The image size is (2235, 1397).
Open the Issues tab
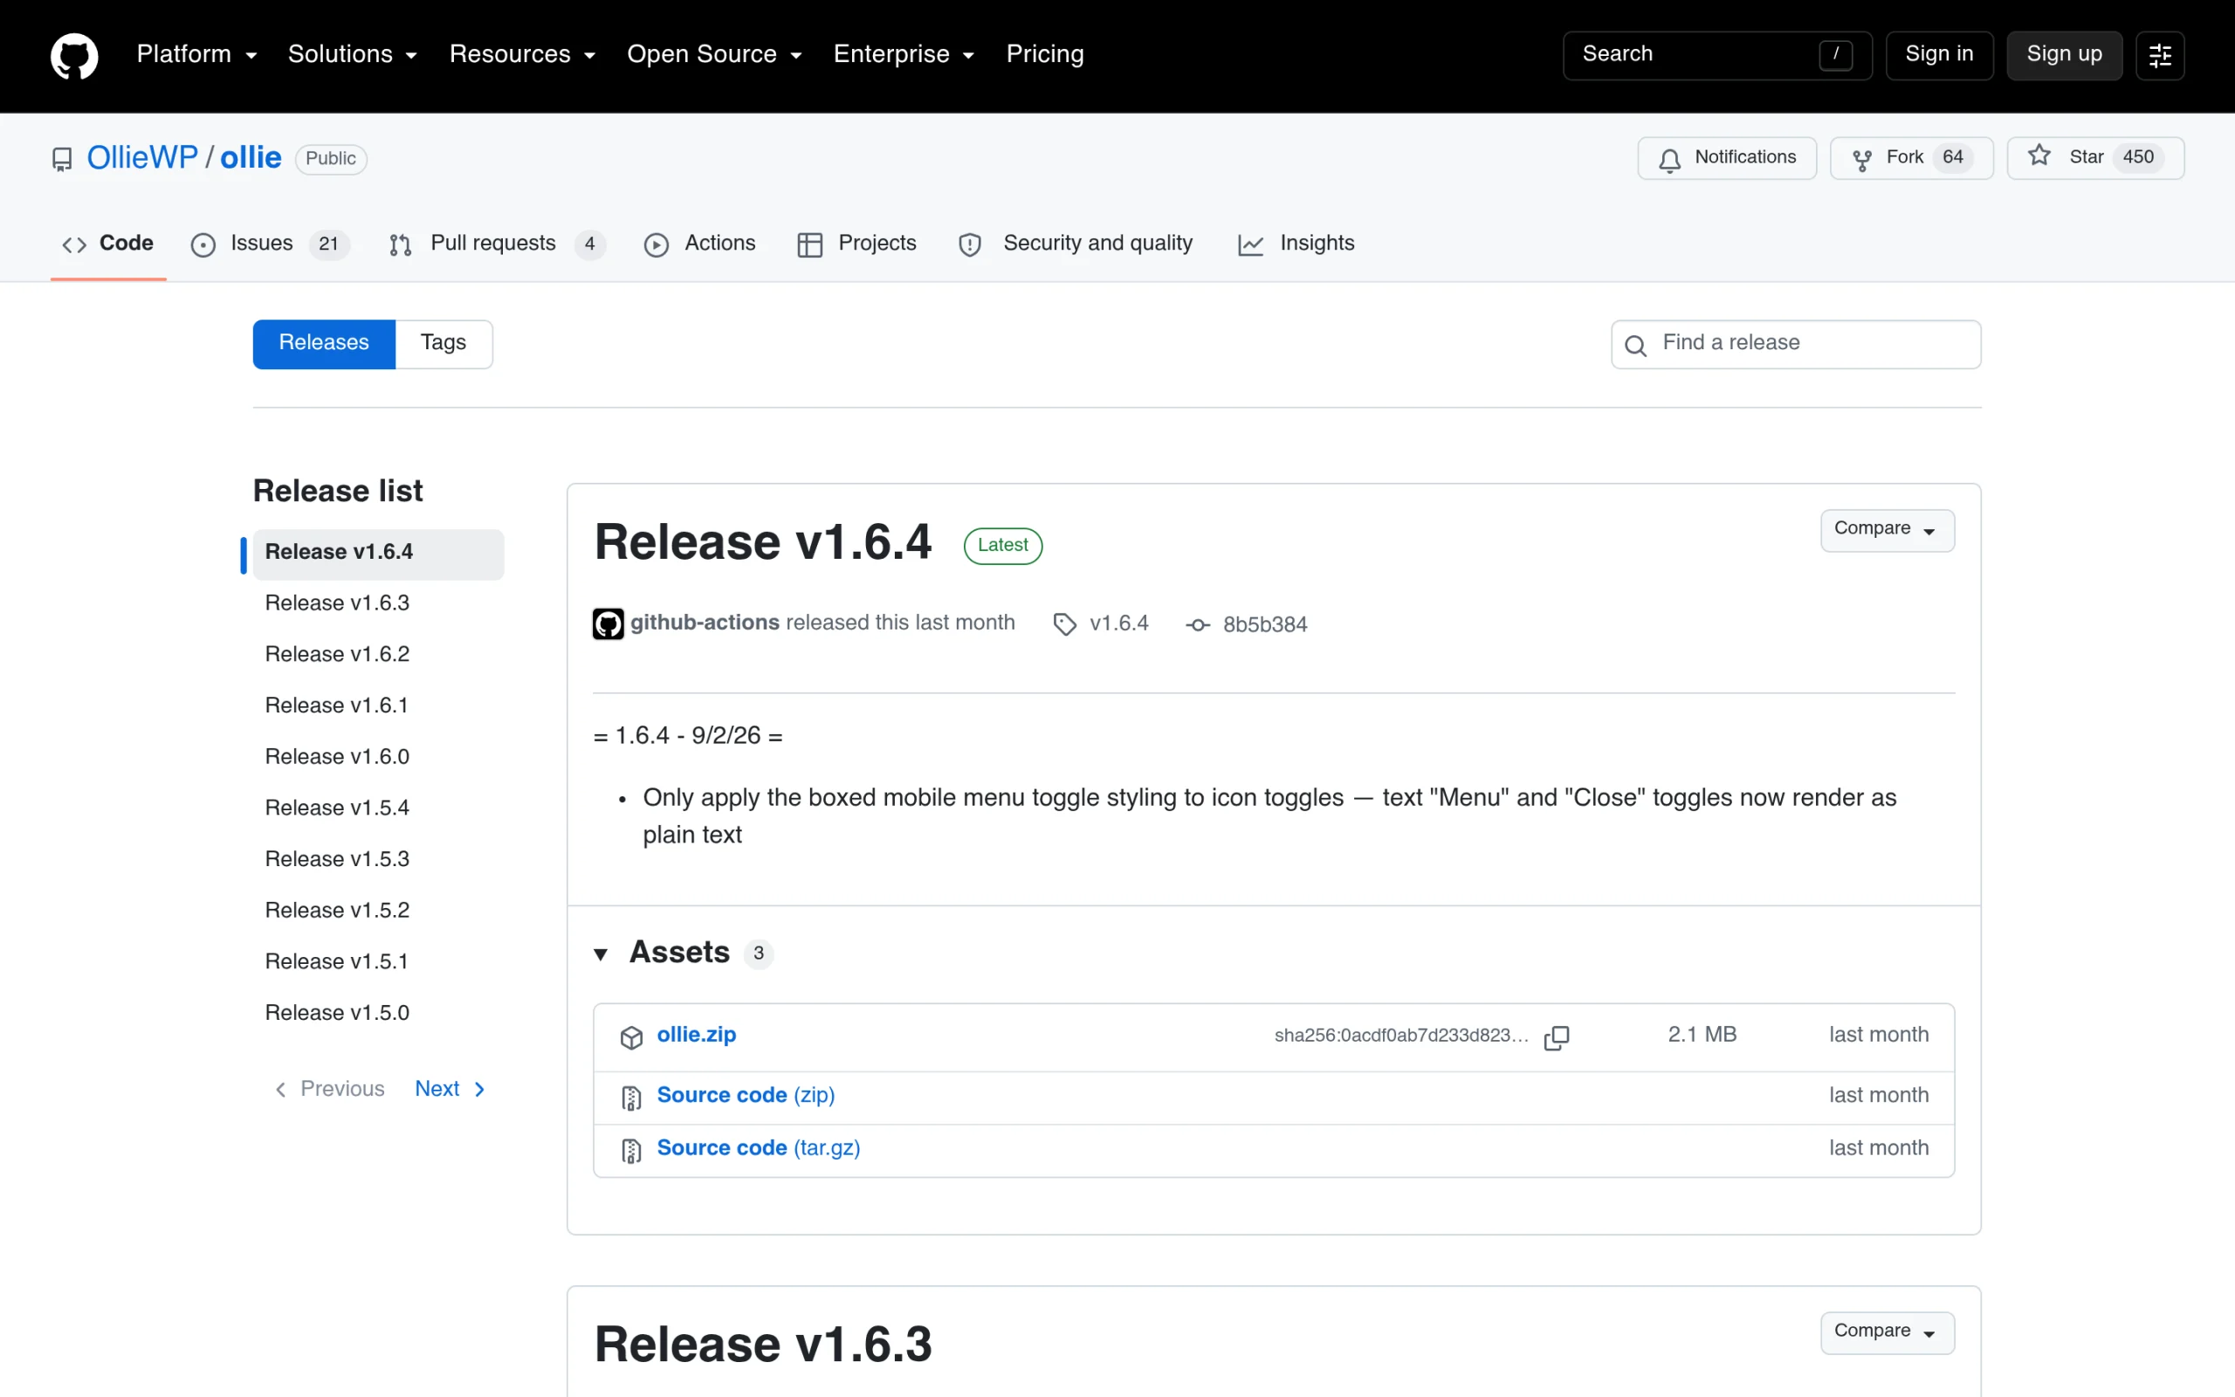[270, 243]
